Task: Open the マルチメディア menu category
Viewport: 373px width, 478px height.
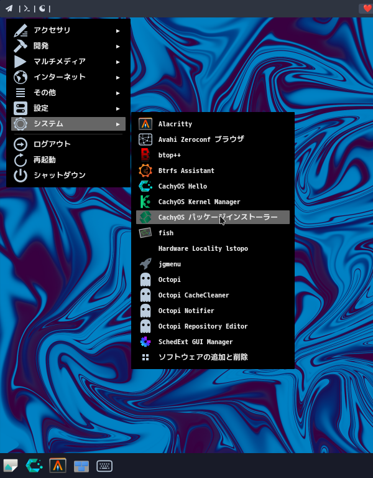Action: 68,62
